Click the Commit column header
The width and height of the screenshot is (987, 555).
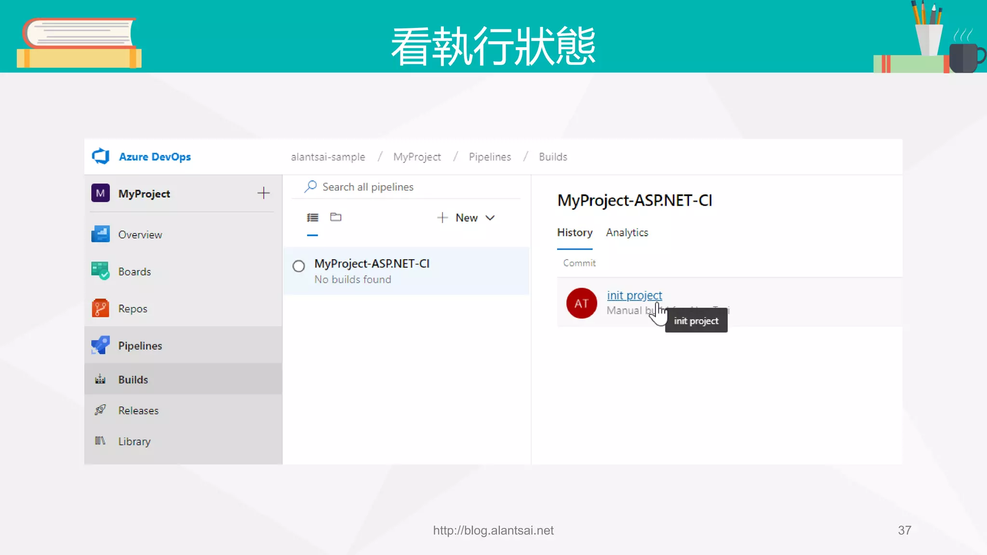pos(579,263)
